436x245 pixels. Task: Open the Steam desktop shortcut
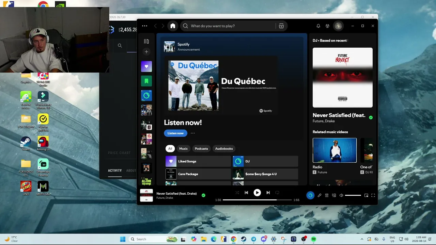26,144
